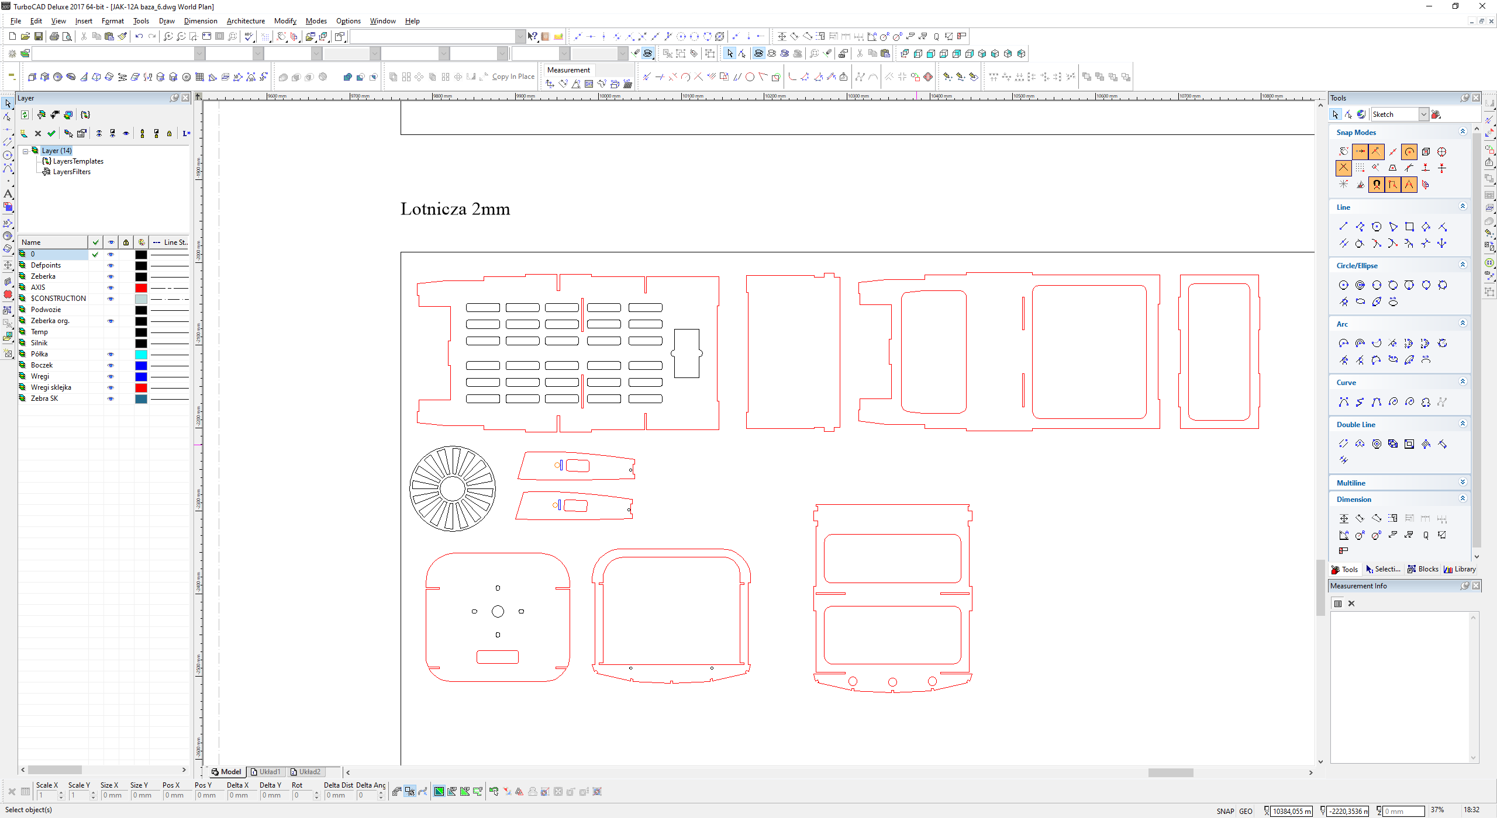Click the Save icon in toolbar
The height and width of the screenshot is (818, 1497).
pos(38,36)
